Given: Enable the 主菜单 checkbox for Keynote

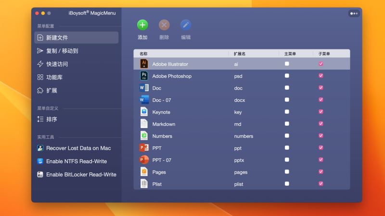Looking at the screenshot, I should pyautogui.click(x=287, y=112).
